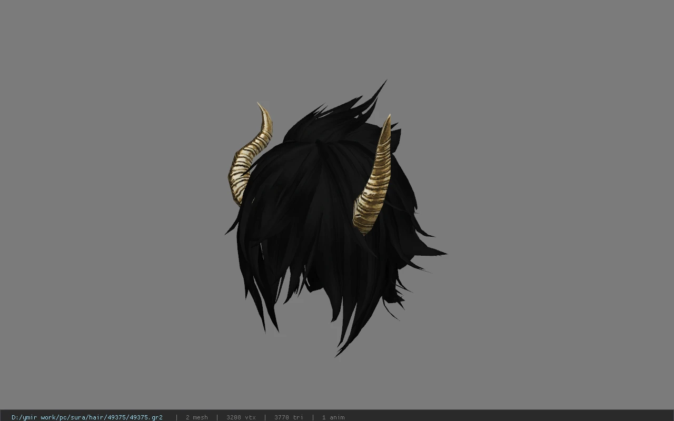Click the topmost hair spike tip
The width and height of the screenshot is (674, 421).
click(x=384, y=82)
